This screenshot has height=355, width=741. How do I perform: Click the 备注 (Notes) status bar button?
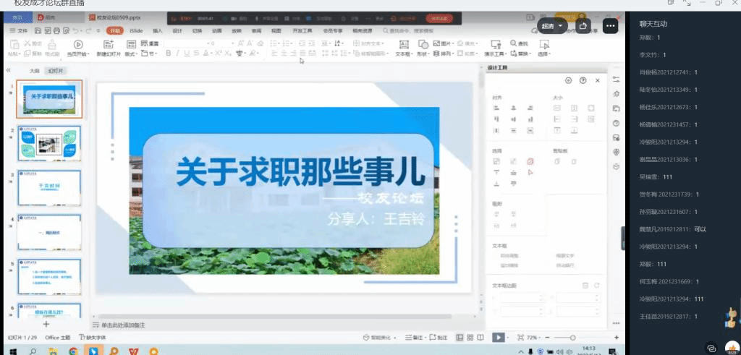[417, 338]
